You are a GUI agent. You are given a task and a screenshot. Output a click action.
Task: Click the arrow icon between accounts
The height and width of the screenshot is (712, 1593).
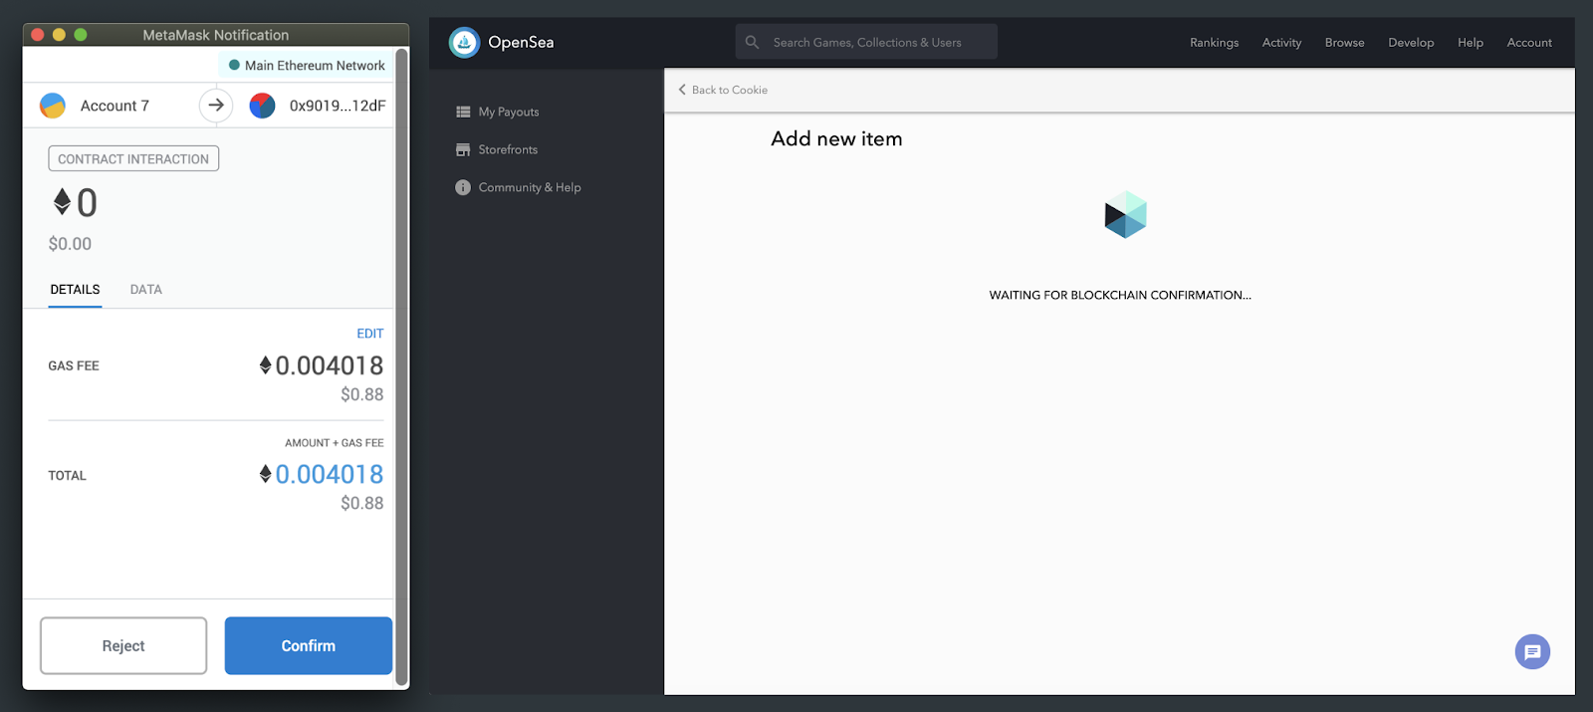click(216, 105)
